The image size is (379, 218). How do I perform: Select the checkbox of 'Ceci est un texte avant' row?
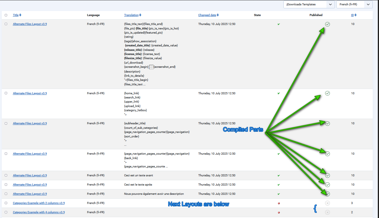[6, 175]
